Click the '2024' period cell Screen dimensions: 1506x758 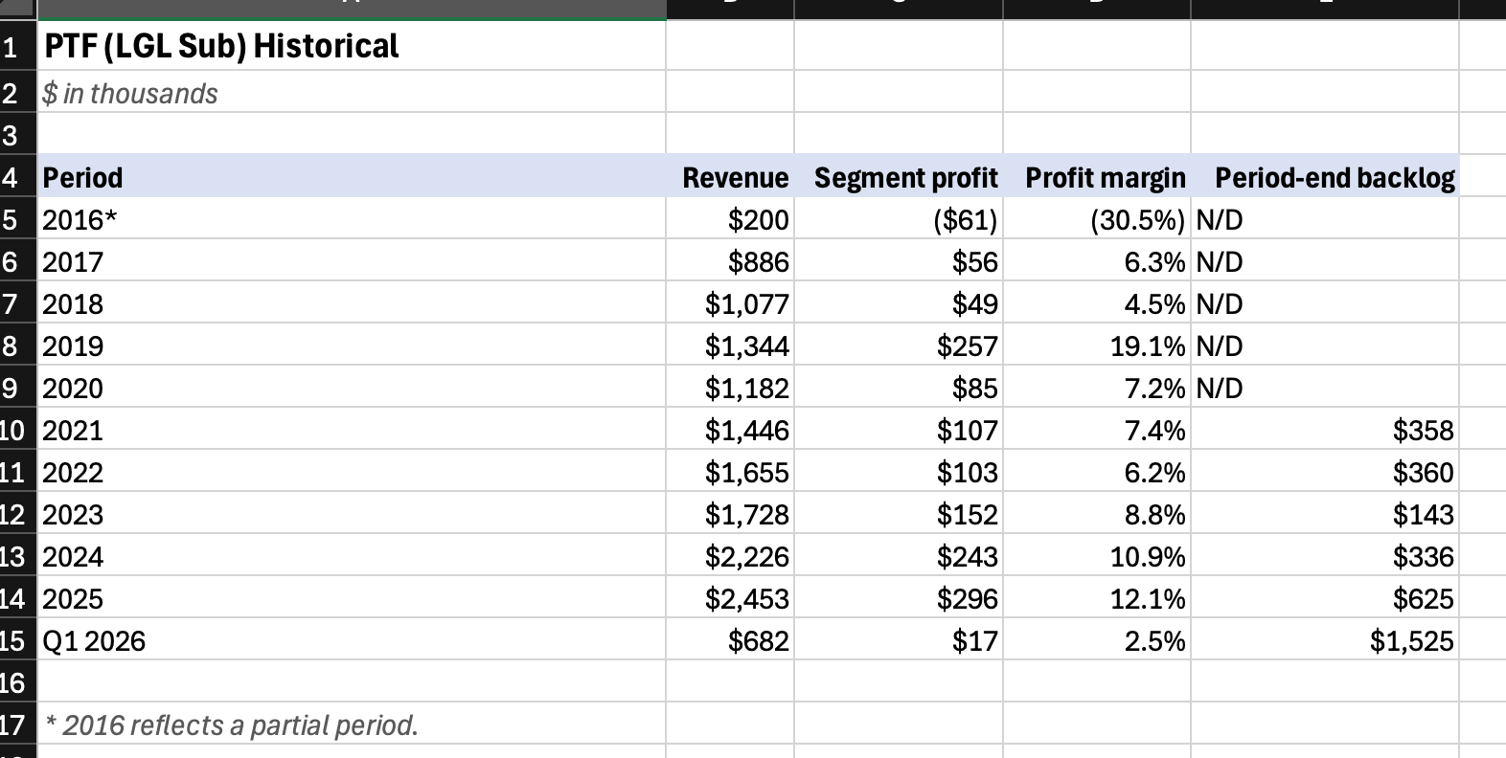tap(352, 556)
